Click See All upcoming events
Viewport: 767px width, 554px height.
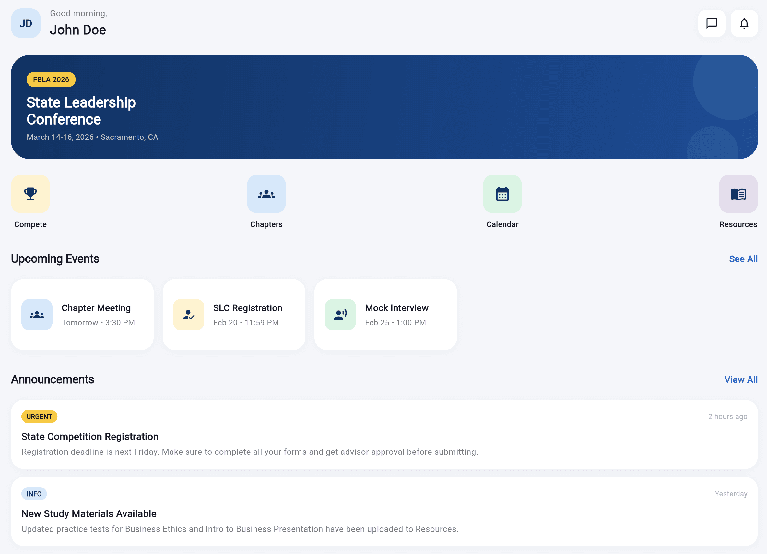click(x=743, y=259)
